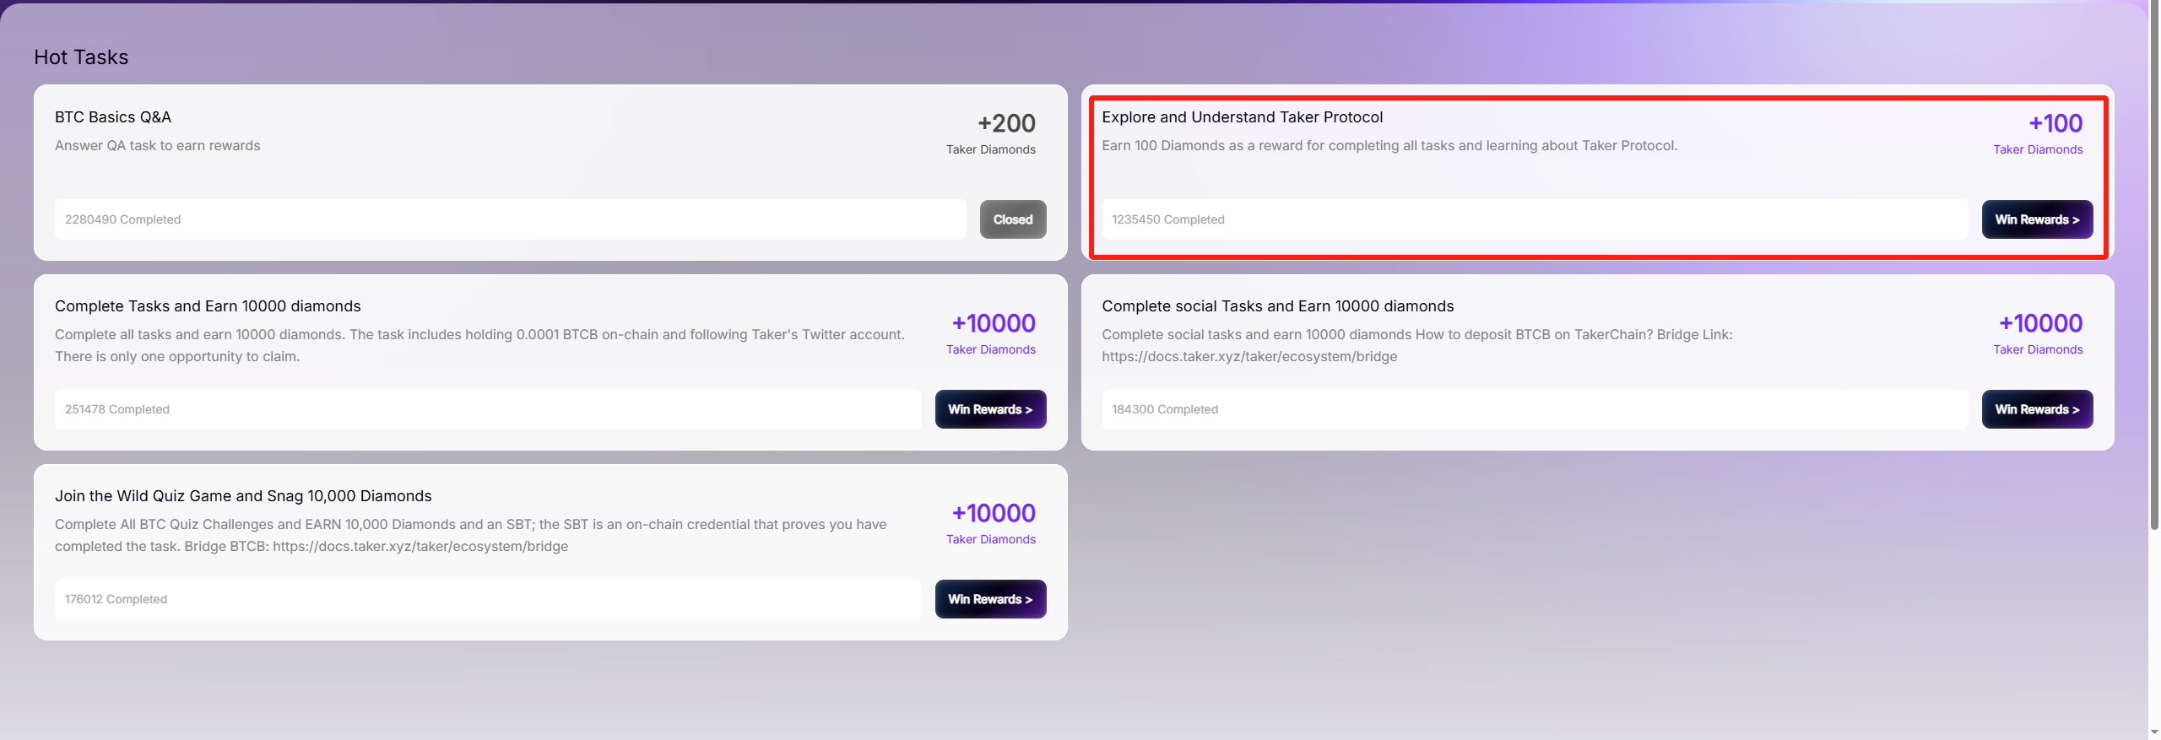Click the 184300 Completed progress bar

(1535, 409)
